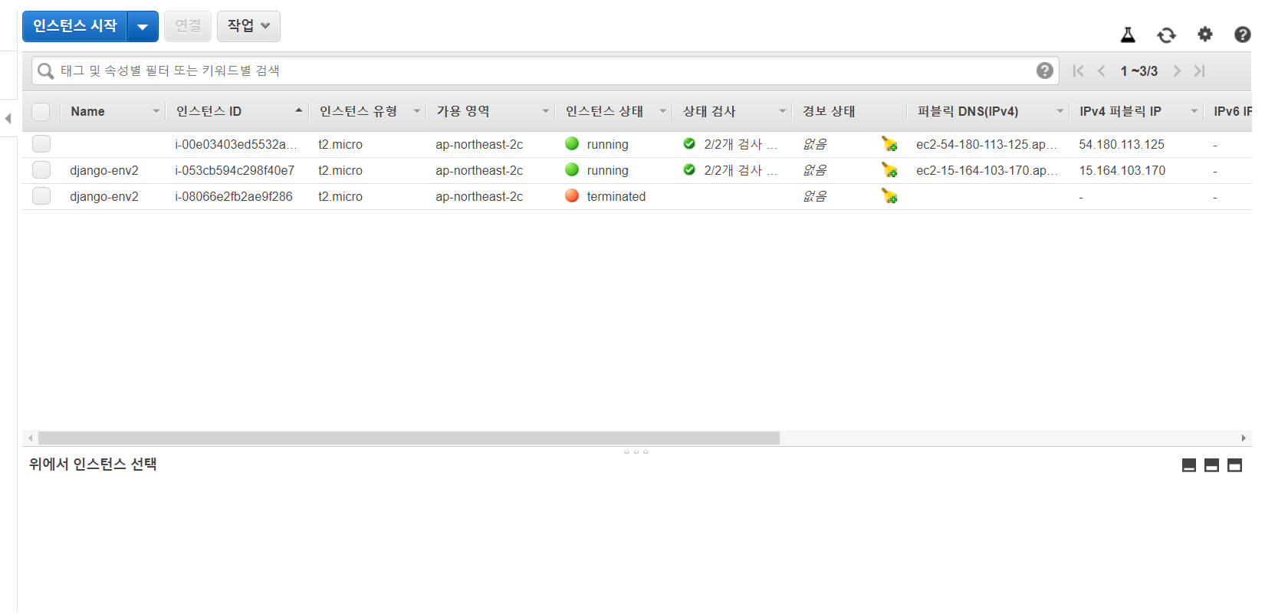1265x614 pixels.
Task: Click IP address 54.180.113.125
Action: (x=1122, y=144)
